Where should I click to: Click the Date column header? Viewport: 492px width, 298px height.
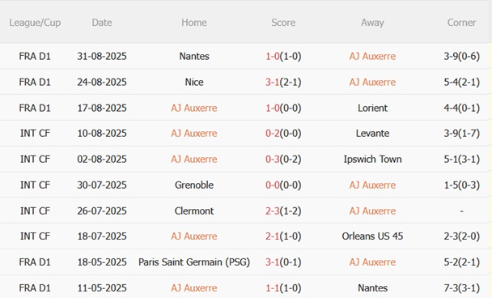pos(102,23)
